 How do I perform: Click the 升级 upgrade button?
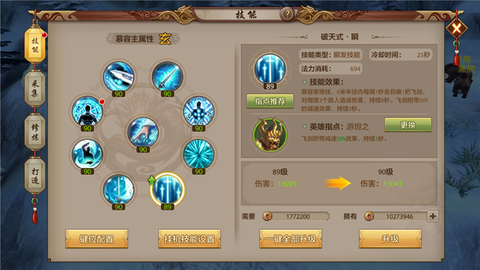(x=390, y=239)
